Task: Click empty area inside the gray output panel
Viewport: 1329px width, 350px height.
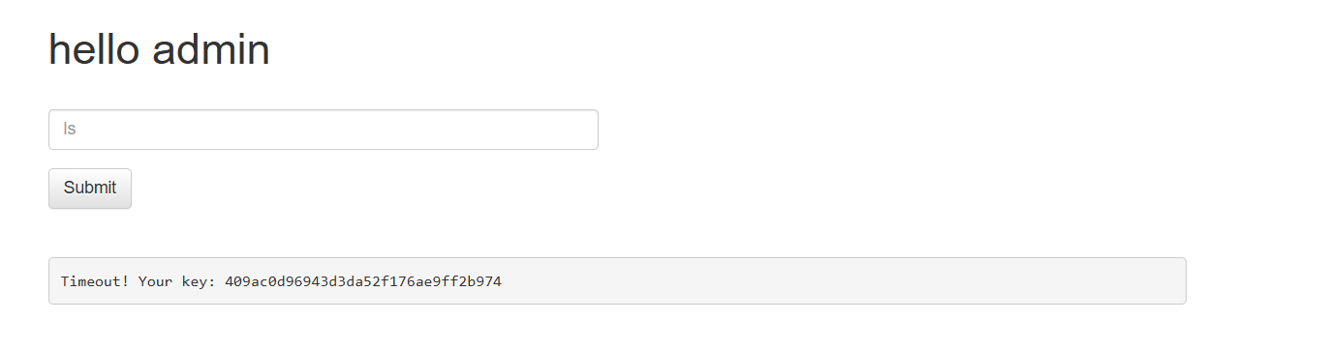Action: 843,281
